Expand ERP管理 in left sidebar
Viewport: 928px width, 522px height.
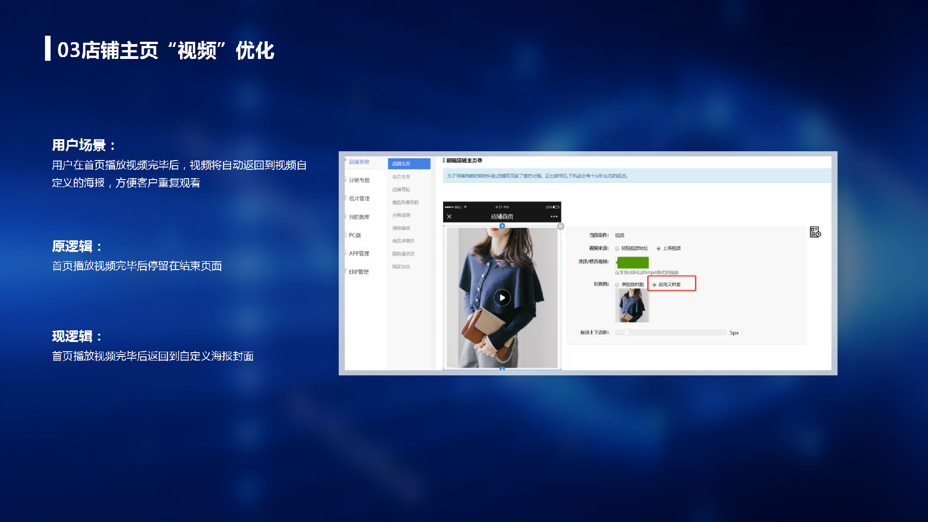[x=359, y=272]
